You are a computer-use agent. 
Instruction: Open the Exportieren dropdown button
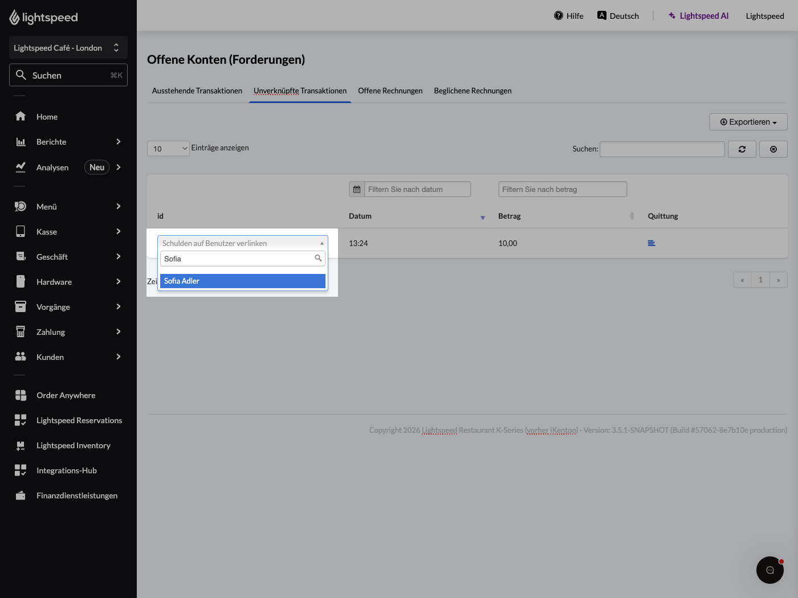[748, 122]
